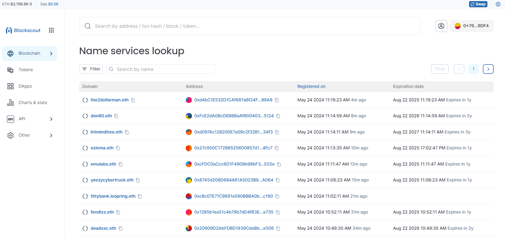Open address 0x20909D2AbFDBD1939CdeBb...e506
The height and width of the screenshot is (237, 505).
(x=234, y=228)
